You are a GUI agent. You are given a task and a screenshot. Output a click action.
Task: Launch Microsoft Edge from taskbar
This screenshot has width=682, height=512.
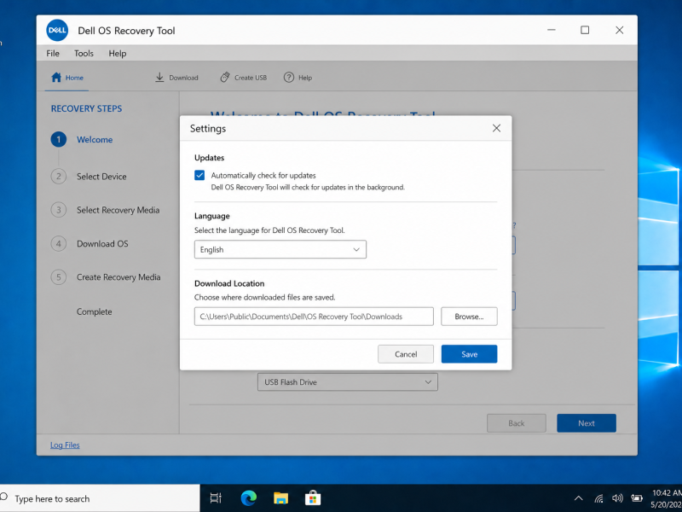[x=248, y=498]
